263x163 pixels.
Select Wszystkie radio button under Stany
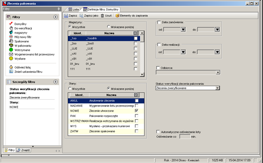70,88
